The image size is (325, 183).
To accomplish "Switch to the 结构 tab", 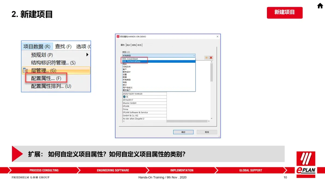I will tap(134, 45).
